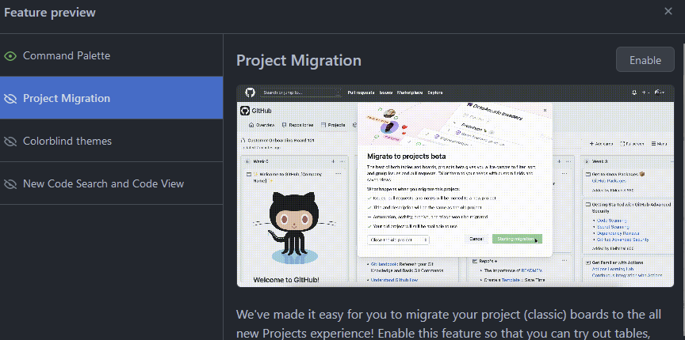Click the enabled eye icon beside Command Palette
685x340 pixels.
coord(10,56)
